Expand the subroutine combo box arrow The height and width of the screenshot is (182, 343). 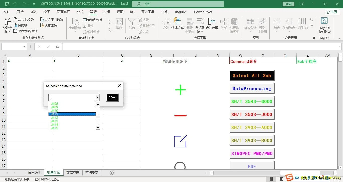coord(98,97)
